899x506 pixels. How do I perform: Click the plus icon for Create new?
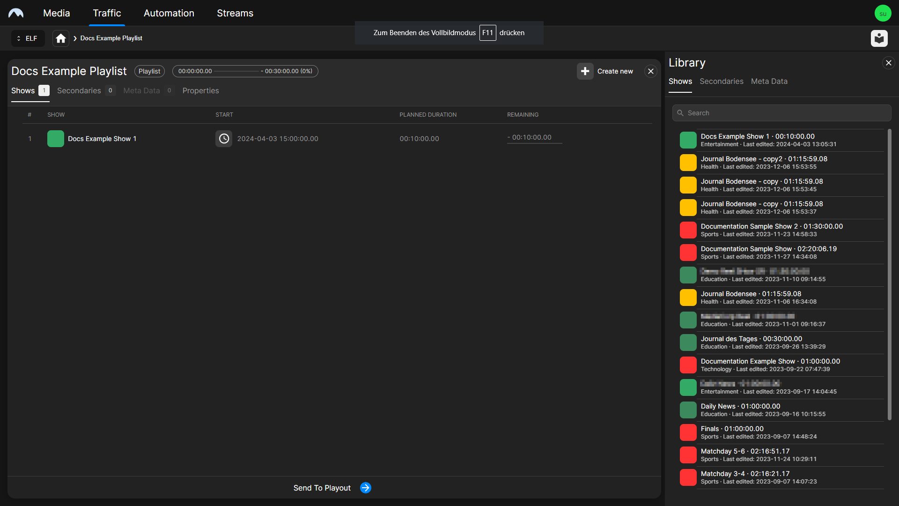coord(585,71)
